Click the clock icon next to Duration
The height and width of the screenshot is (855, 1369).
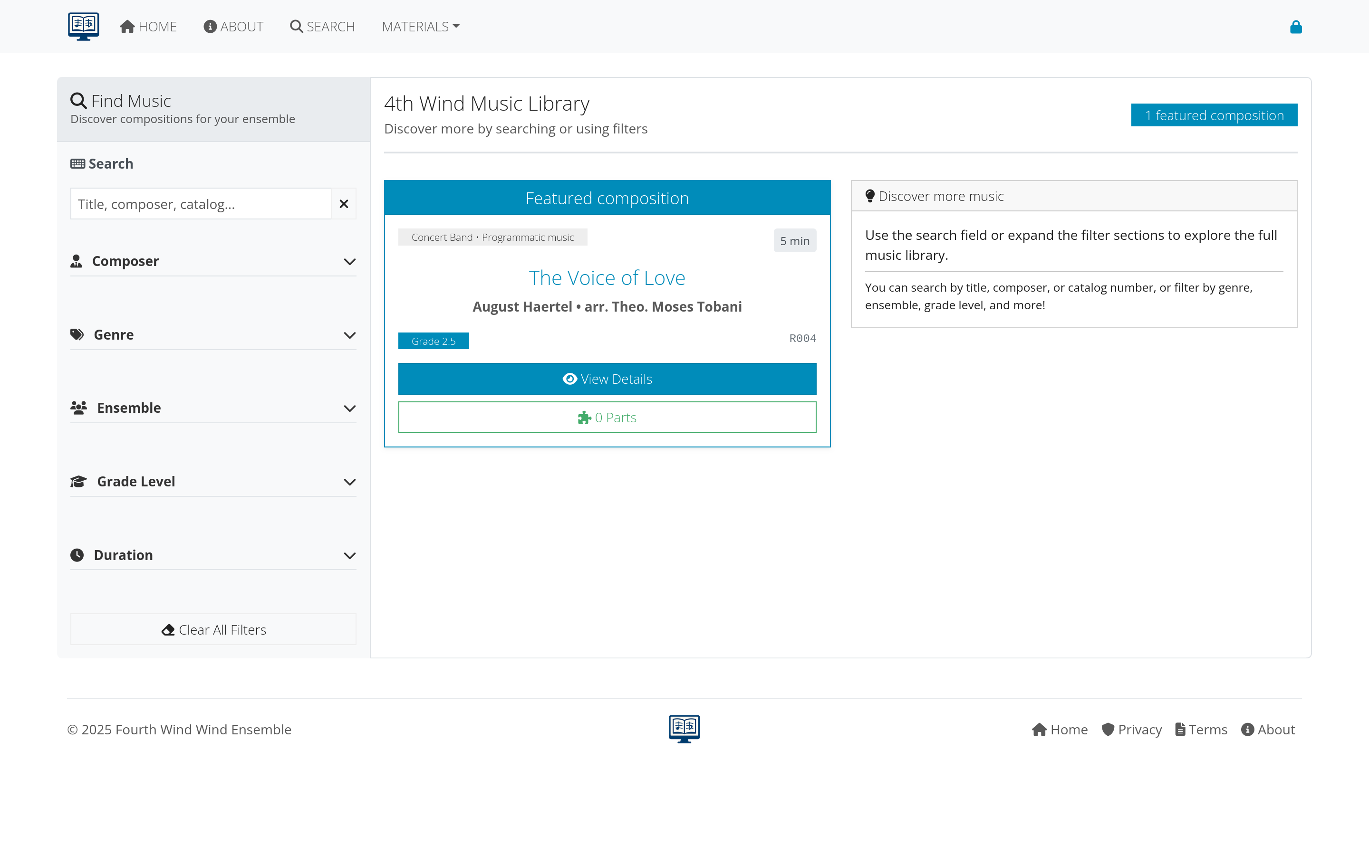click(x=77, y=555)
